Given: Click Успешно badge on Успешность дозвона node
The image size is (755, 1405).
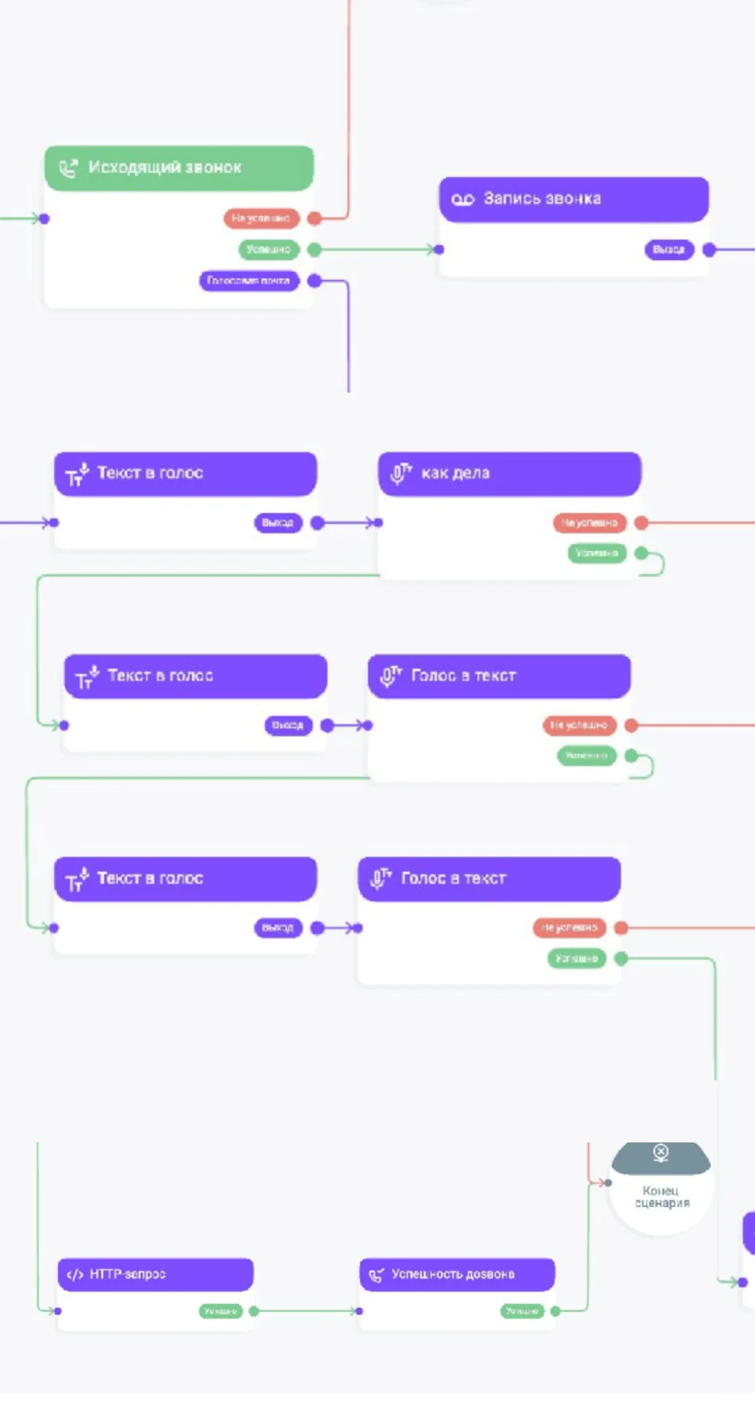Looking at the screenshot, I should tap(522, 1311).
